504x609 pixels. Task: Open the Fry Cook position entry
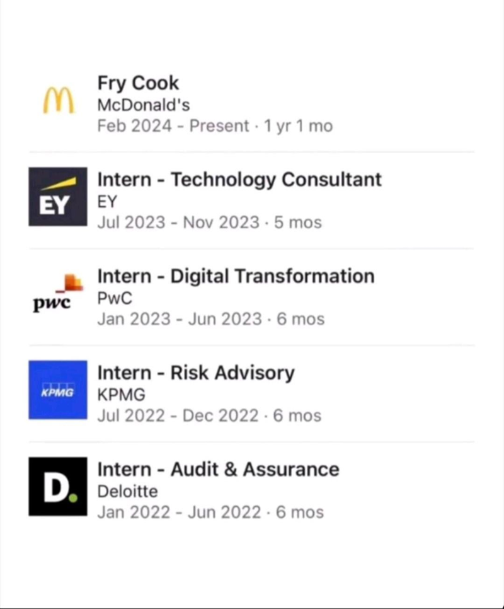(138, 83)
